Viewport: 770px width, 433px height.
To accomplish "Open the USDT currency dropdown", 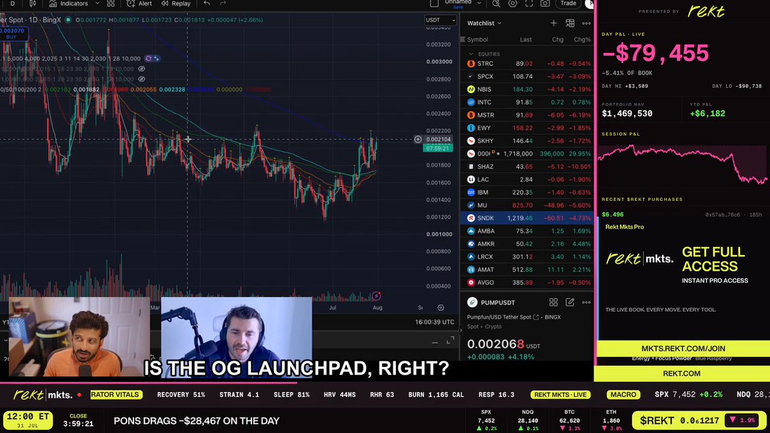I will pyautogui.click(x=441, y=20).
